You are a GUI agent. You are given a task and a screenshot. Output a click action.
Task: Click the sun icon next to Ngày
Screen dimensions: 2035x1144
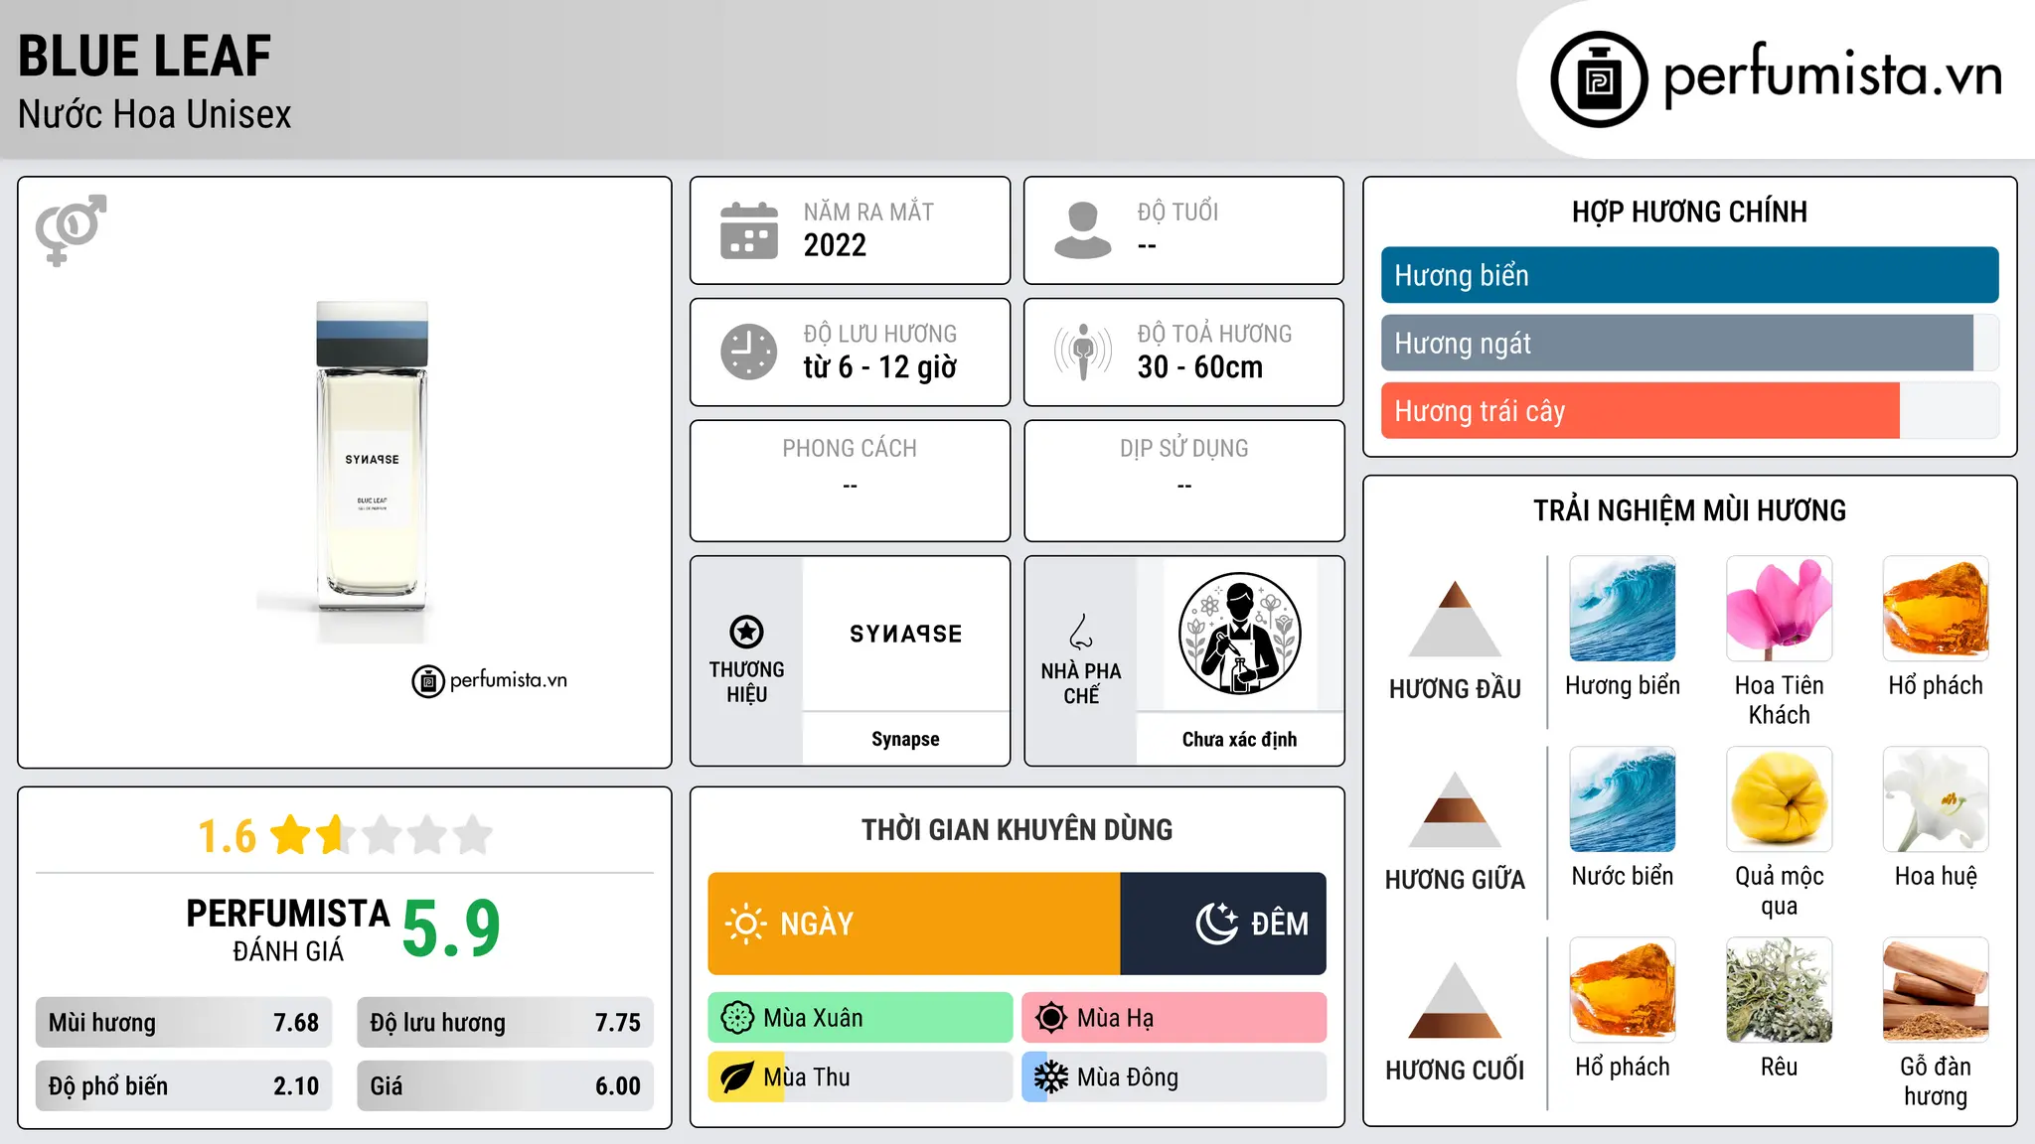(745, 924)
